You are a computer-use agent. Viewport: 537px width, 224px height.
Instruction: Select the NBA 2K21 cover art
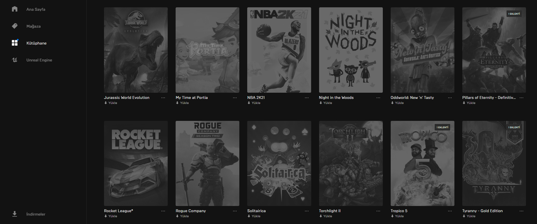(279, 50)
